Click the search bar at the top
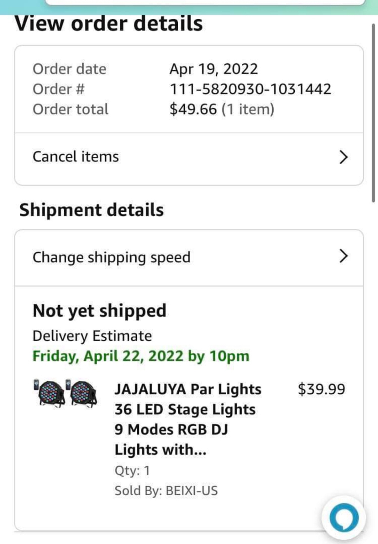Viewport: 378px width, 544px height. [x=204, y=2]
